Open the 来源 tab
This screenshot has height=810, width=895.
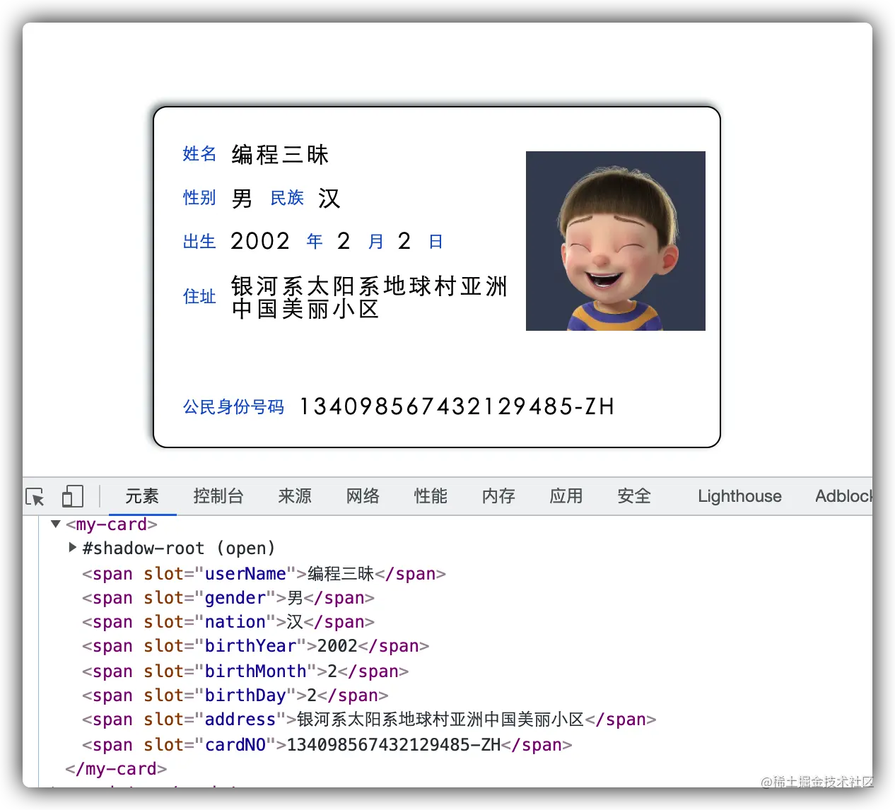tap(295, 496)
